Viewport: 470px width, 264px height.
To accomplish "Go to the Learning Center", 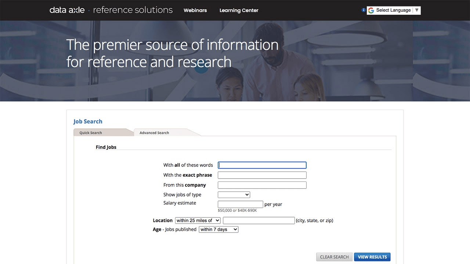I will pos(239,10).
